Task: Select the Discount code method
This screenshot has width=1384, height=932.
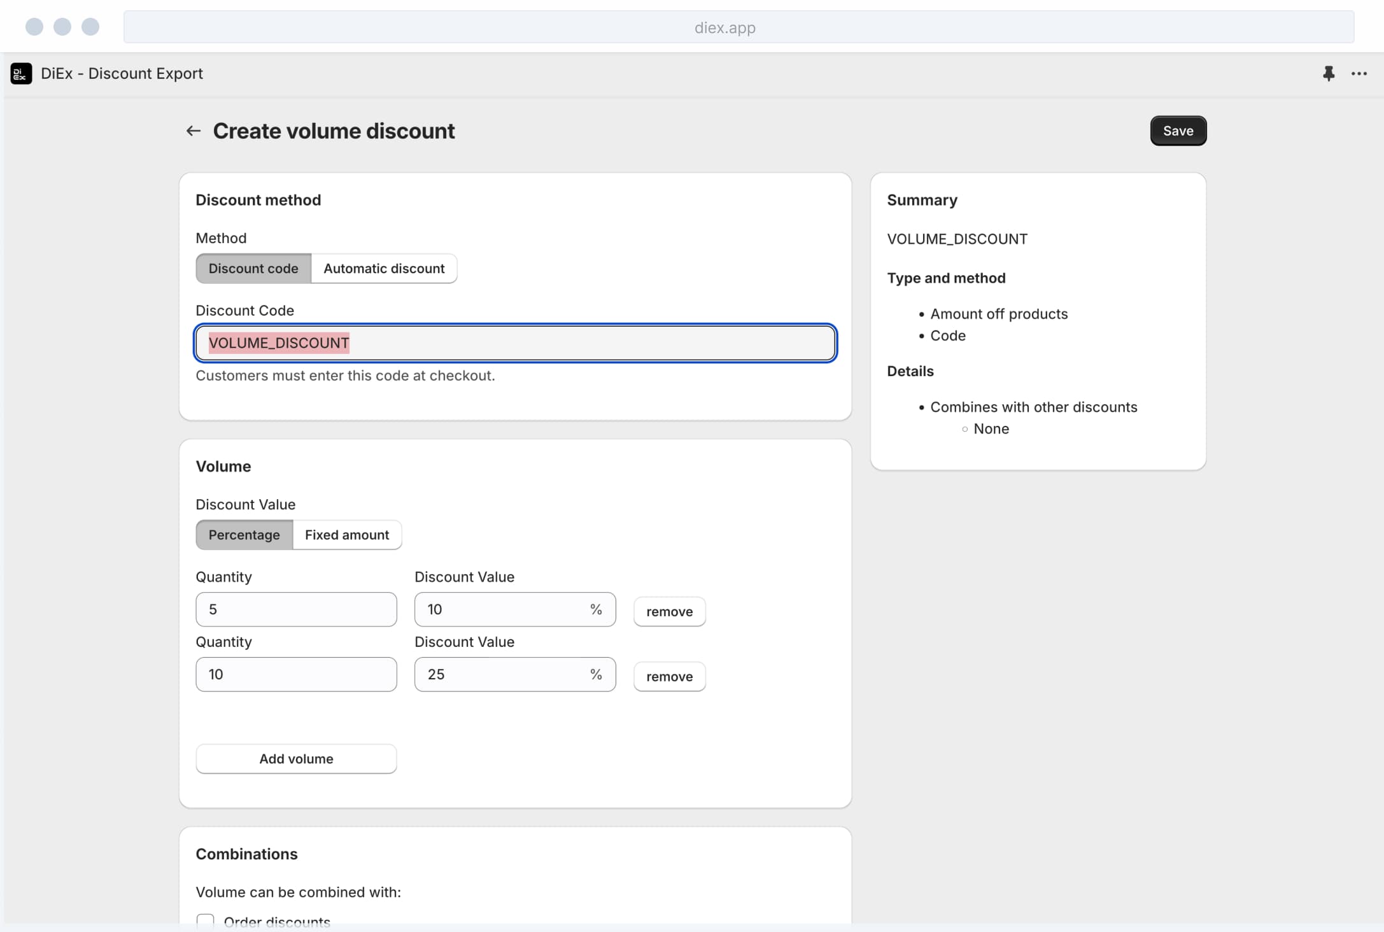Action: click(253, 269)
